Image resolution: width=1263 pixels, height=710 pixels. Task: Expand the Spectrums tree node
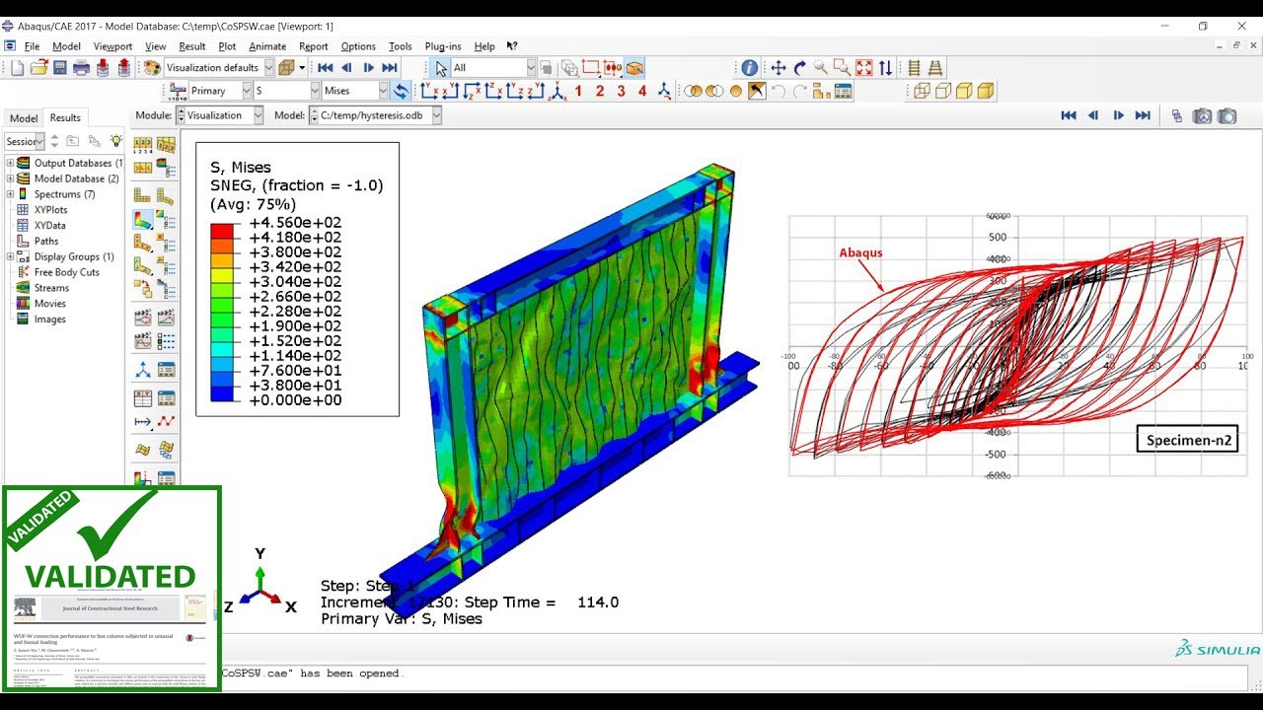point(10,194)
